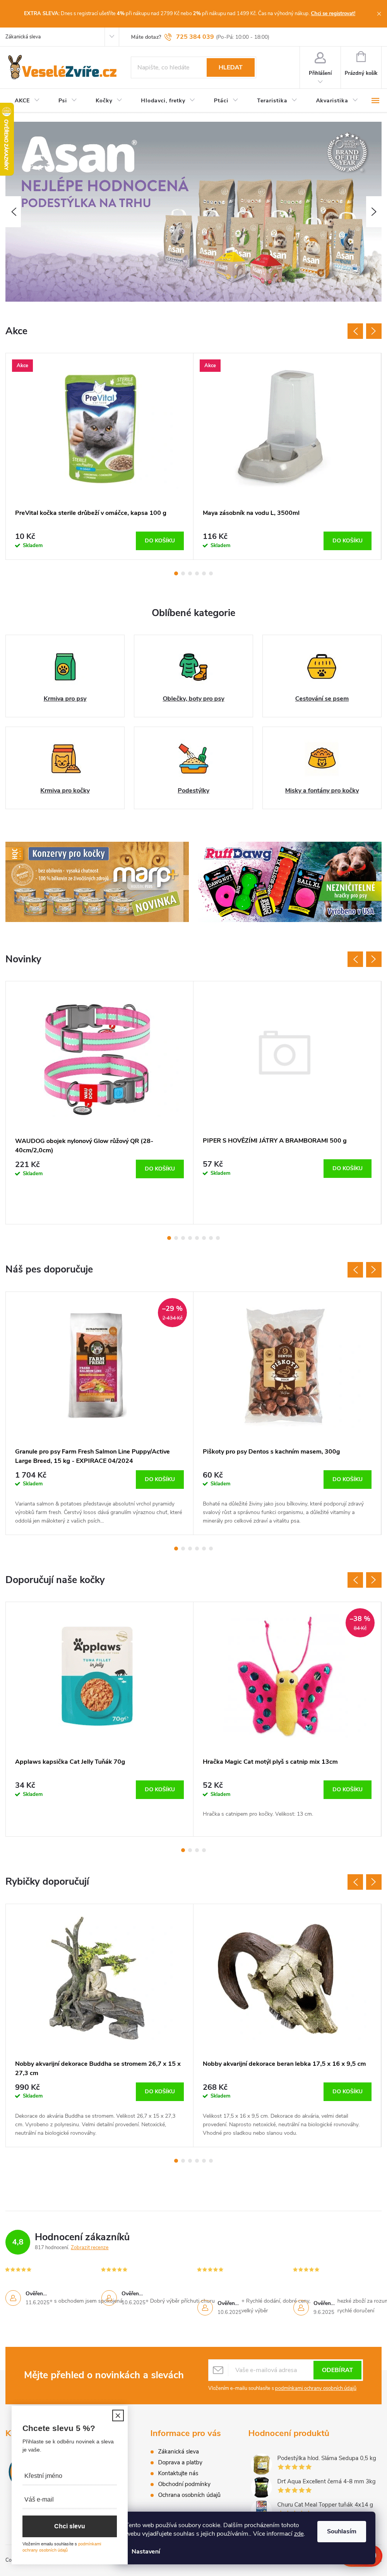Dismiss the top EXTRA SLEVA banner
387x2576 pixels.
point(378,13)
